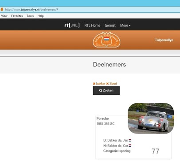
Task: Remove the bakker filter via its x icon
Action: pyautogui.click(x=94, y=84)
